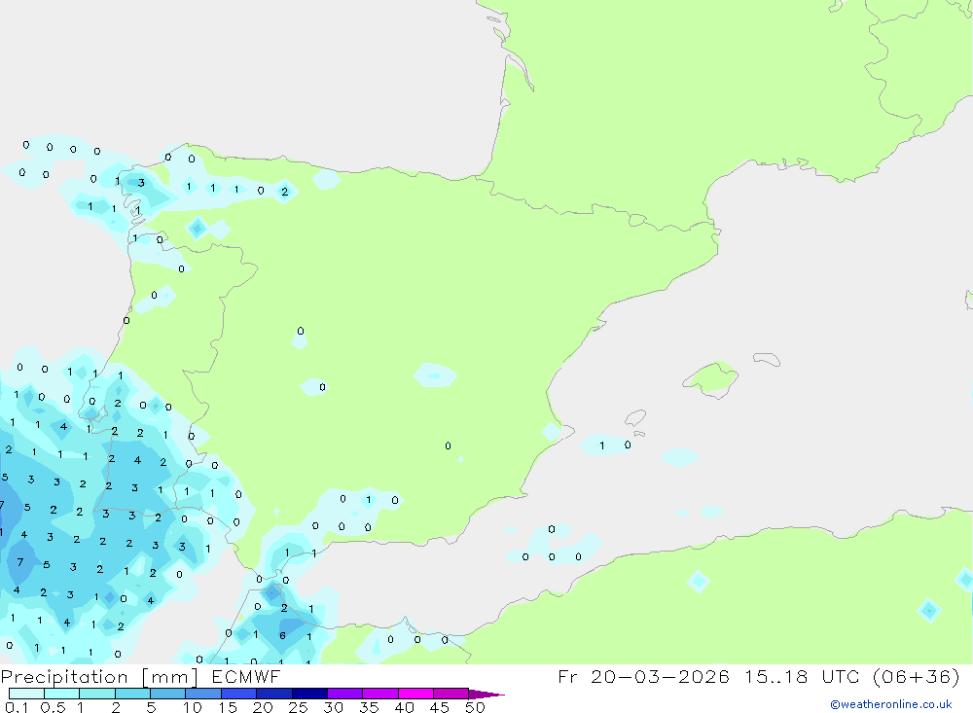
Task: Select the forecast date 'Fr 20-03-2026' text
Action: (643, 676)
